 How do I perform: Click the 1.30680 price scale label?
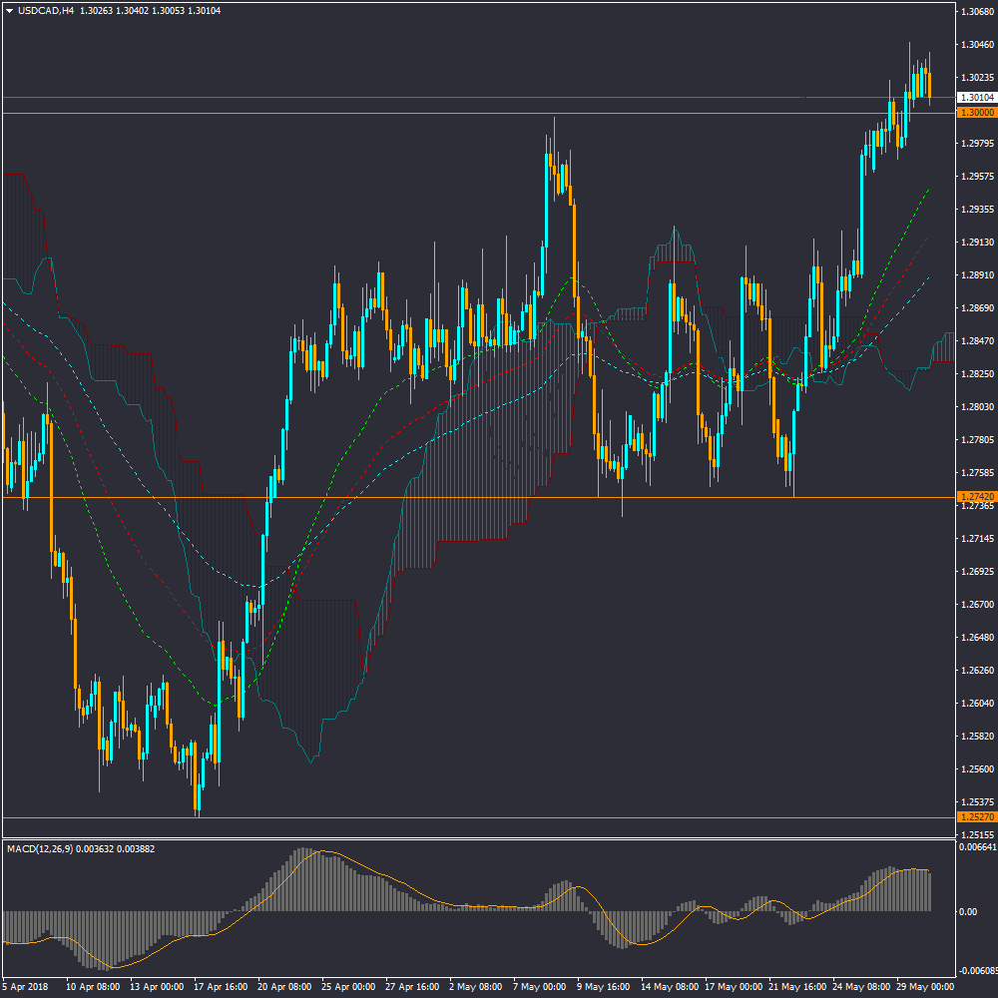click(x=976, y=12)
